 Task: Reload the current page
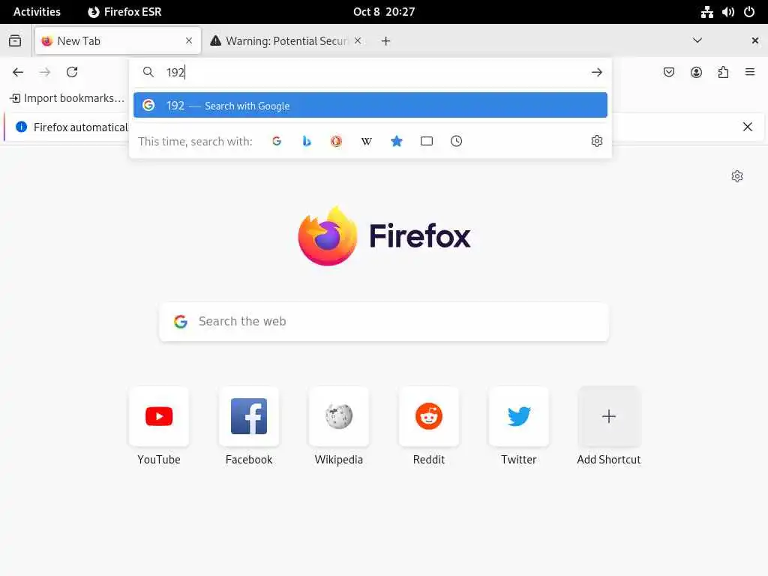click(x=72, y=72)
